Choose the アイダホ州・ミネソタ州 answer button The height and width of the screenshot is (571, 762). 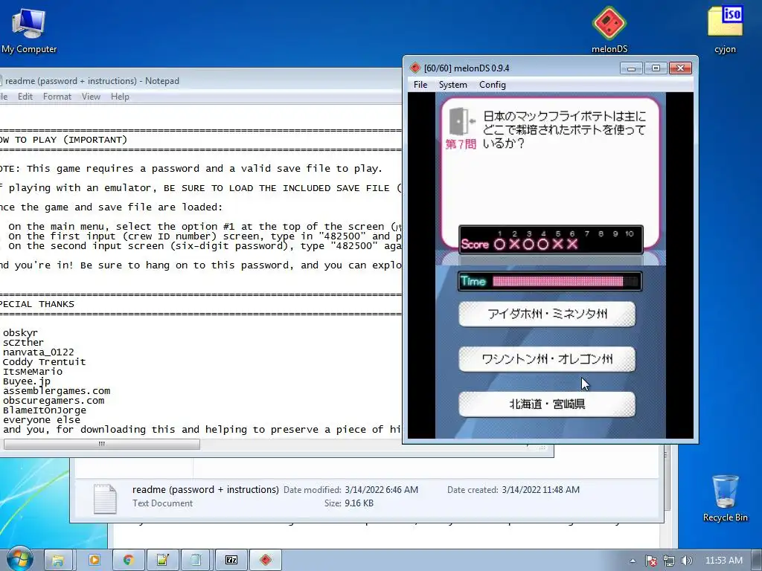(547, 314)
